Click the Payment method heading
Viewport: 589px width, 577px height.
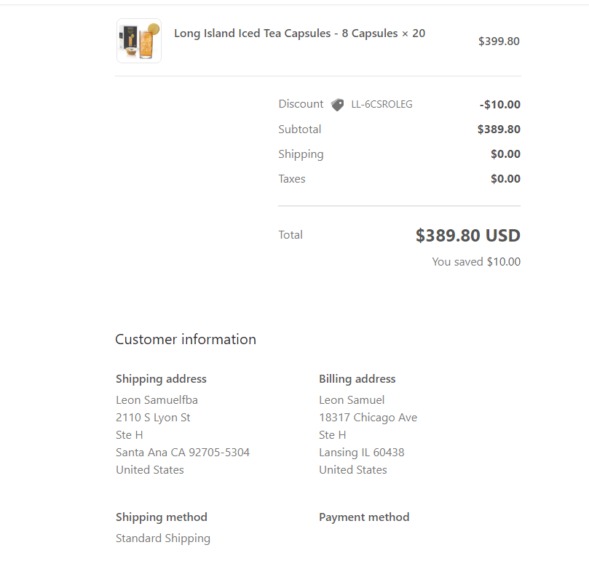coord(364,517)
